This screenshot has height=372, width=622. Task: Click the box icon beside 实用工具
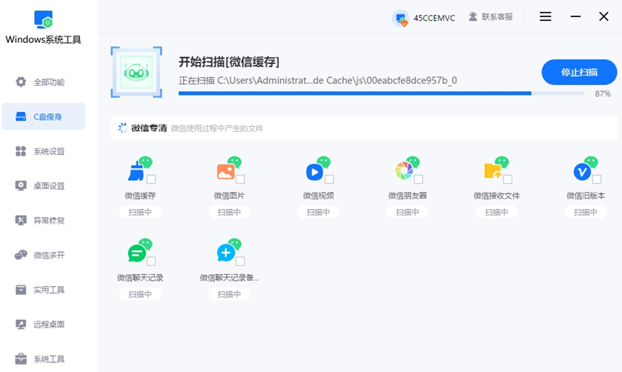[x=21, y=290]
